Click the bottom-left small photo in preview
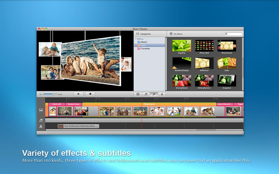Screen dimensions: 279x174 51,72
